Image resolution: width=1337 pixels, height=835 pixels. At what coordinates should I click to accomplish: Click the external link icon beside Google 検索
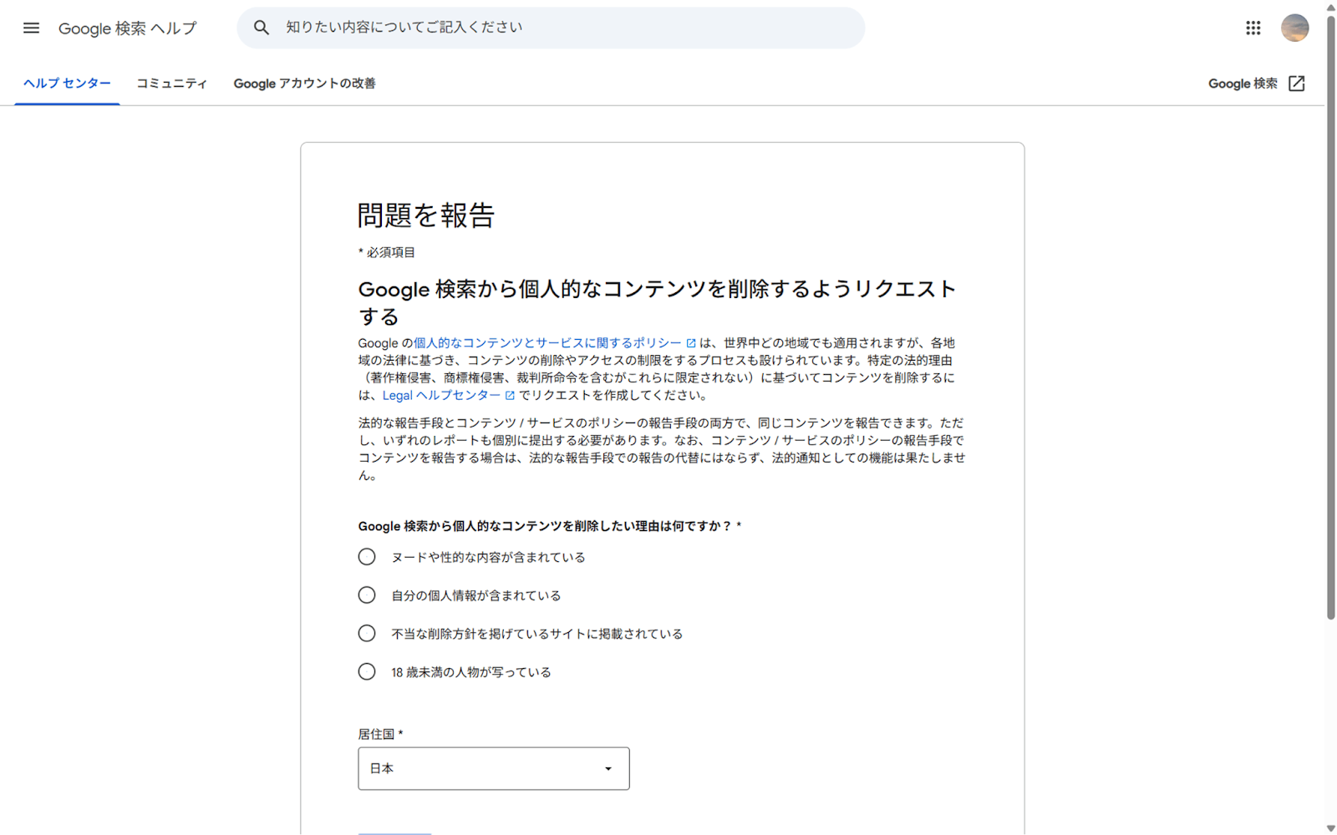tap(1296, 83)
